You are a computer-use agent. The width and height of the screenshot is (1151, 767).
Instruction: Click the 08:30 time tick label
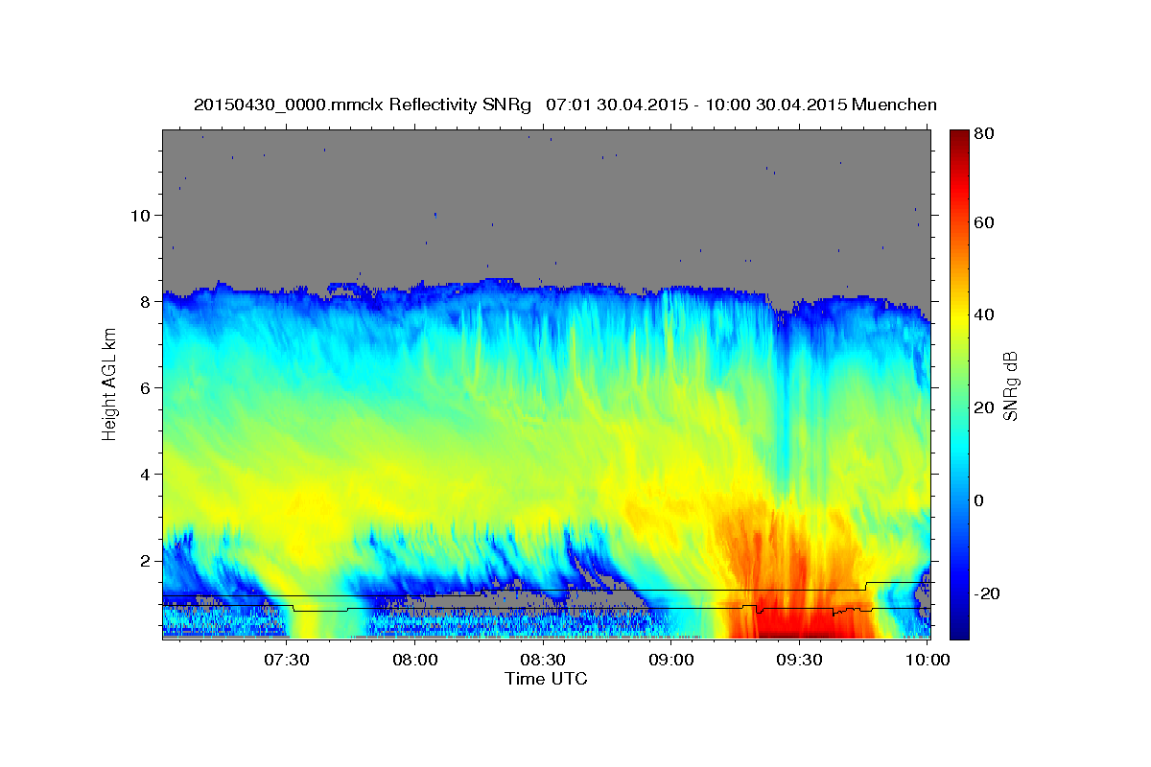[542, 661]
